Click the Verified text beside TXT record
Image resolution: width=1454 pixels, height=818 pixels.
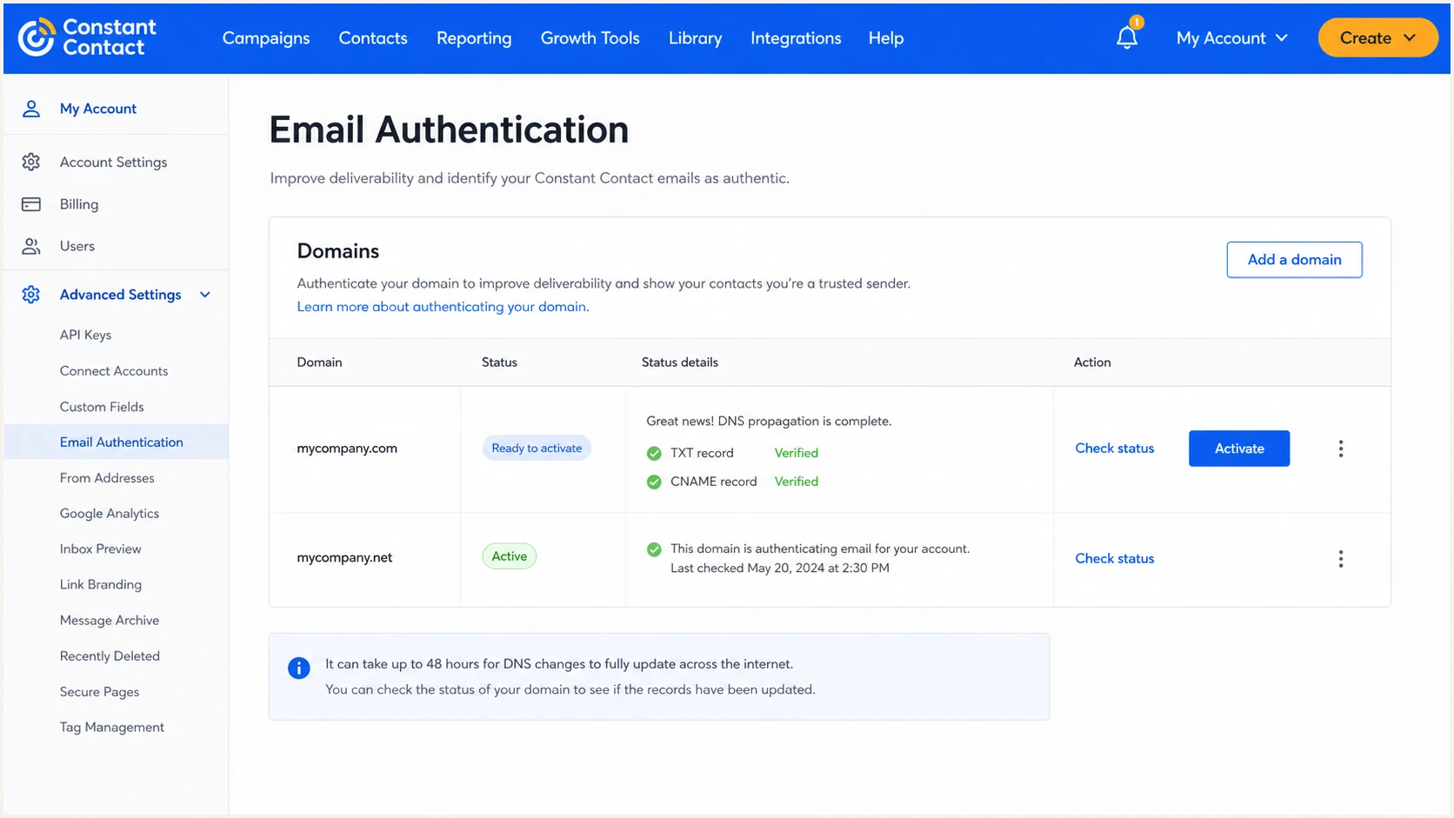click(x=797, y=453)
